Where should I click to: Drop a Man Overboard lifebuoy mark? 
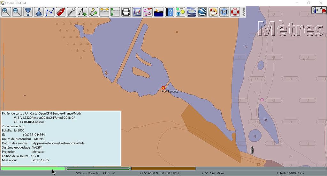click(235, 12)
